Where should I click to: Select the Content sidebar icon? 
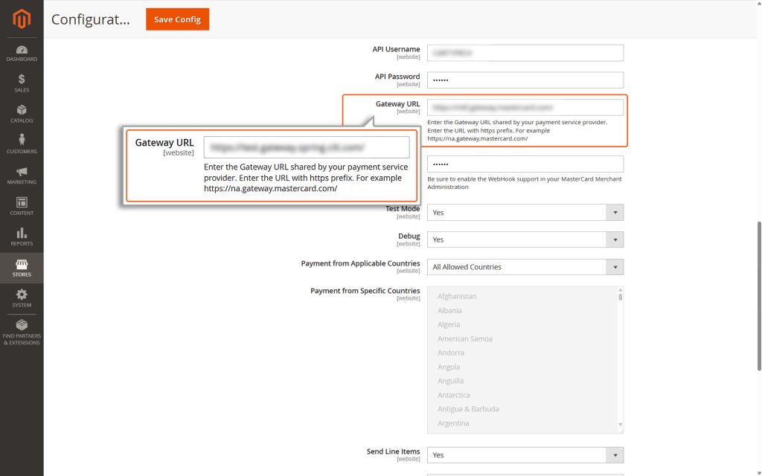pos(21,207)
